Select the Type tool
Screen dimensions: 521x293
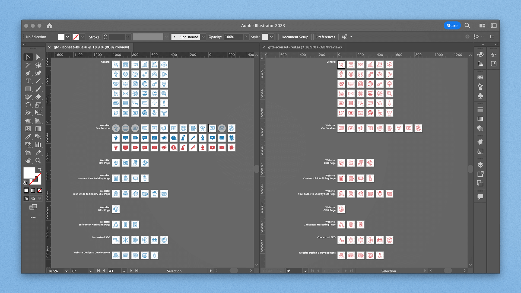[28, 81]
